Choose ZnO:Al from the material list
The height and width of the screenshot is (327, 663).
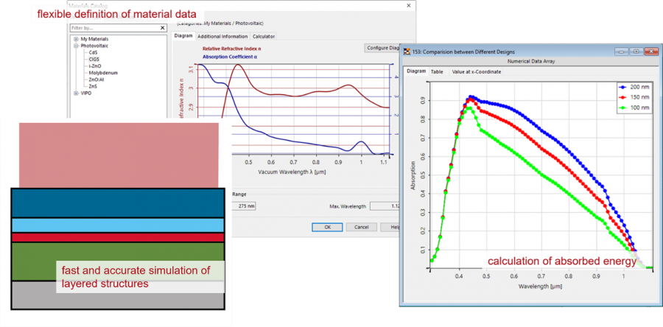pos(97,80)
